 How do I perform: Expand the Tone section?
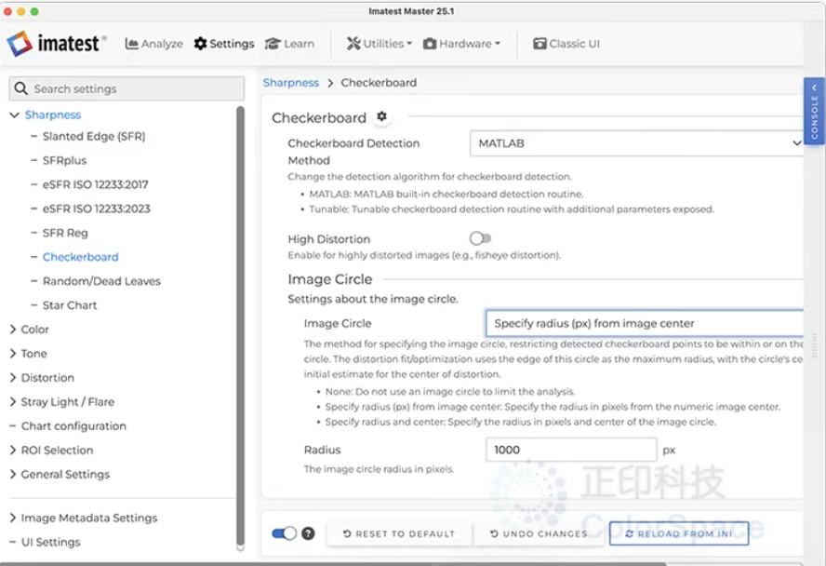coord(13,354)
